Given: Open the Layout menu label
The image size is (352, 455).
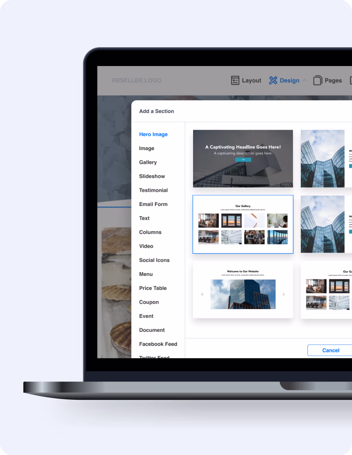Looking at the screenshot, I should point(251,80).
